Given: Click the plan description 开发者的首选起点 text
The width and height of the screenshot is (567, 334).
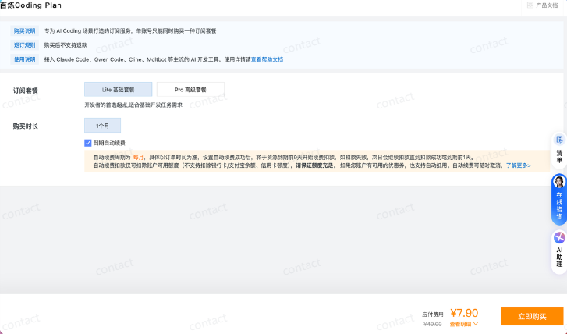Looking at the screenshot, I should coord(133,105).
